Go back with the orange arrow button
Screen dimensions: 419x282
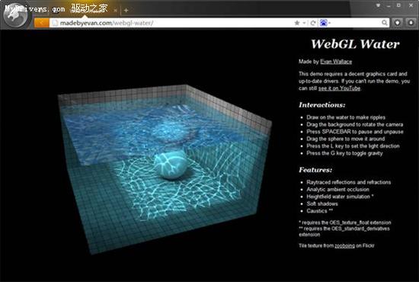(41, 23)
